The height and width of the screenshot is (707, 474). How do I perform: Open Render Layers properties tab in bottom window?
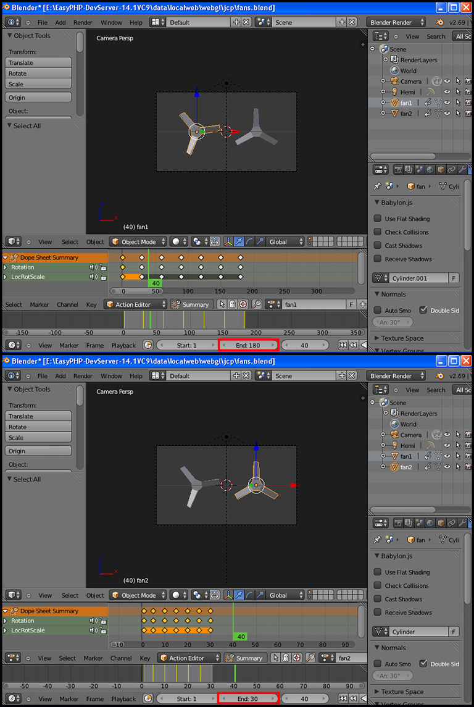click(x=409, y=523)
